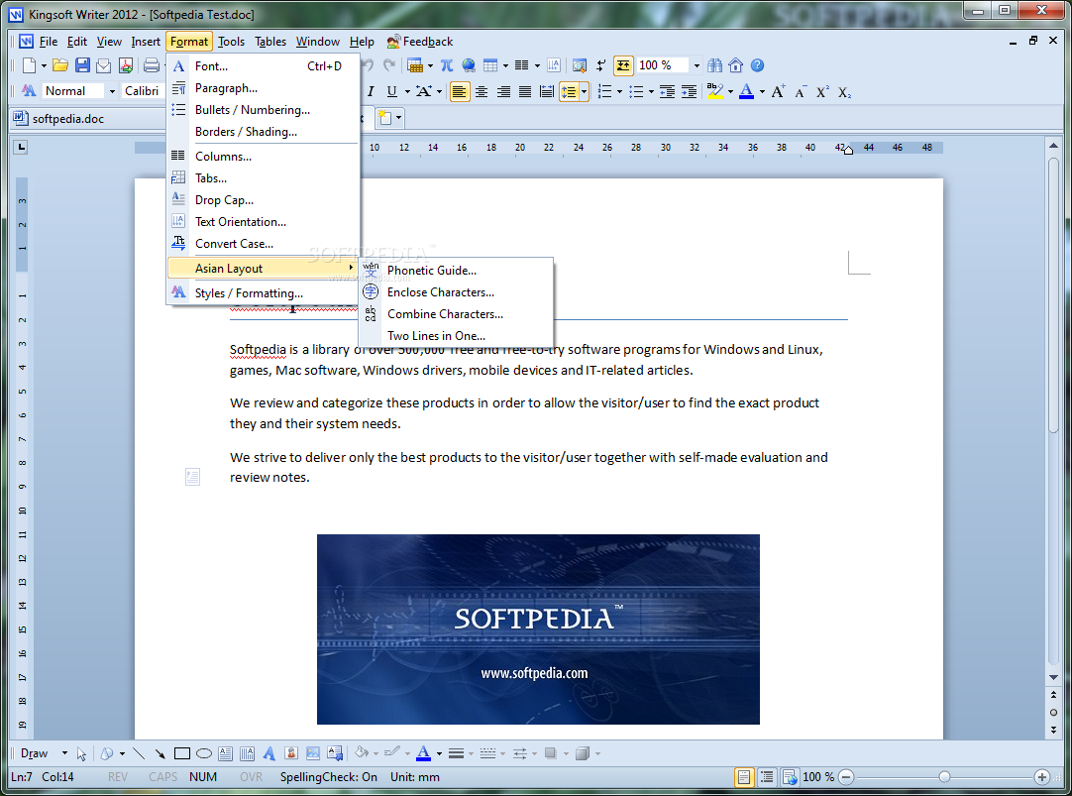Click the zoom in plus button
Viewport: 1072px width, 796px height.
pyautogui.click(x=1042, y=777)
